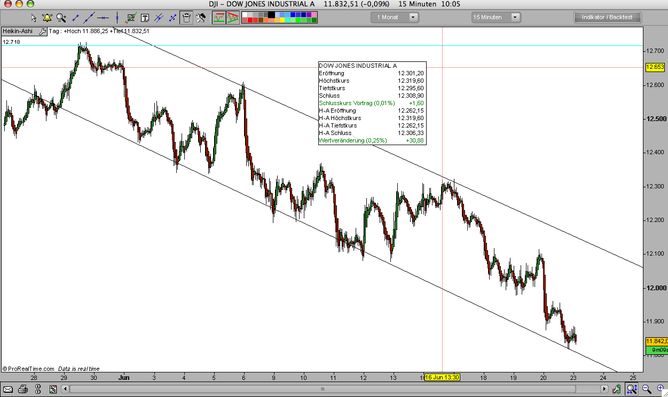Click the zoom in plus magnifier
The image size is (668, 397).
pos(661,388)
